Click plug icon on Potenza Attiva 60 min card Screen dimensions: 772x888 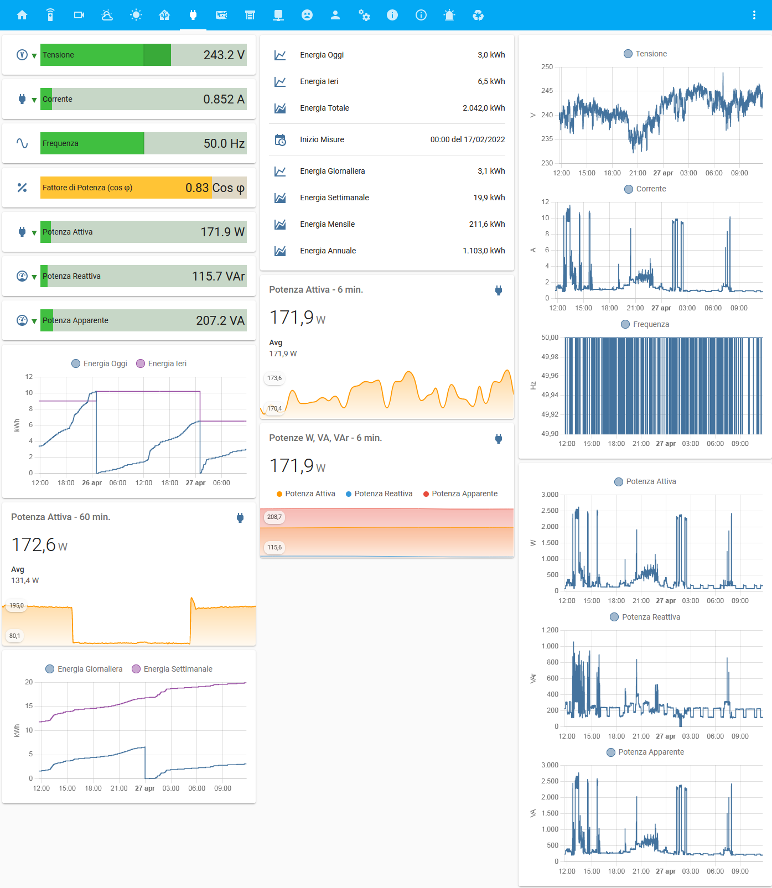pyautogui.click(x=240, y=517)
